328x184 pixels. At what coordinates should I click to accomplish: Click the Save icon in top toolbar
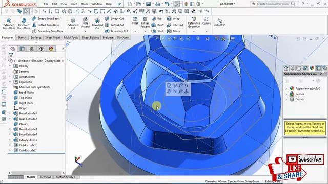(148, 4)
